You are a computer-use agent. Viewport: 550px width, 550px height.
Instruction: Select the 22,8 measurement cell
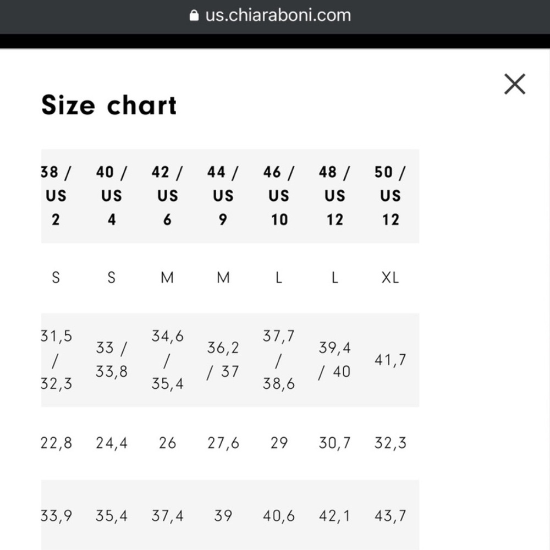56,443
